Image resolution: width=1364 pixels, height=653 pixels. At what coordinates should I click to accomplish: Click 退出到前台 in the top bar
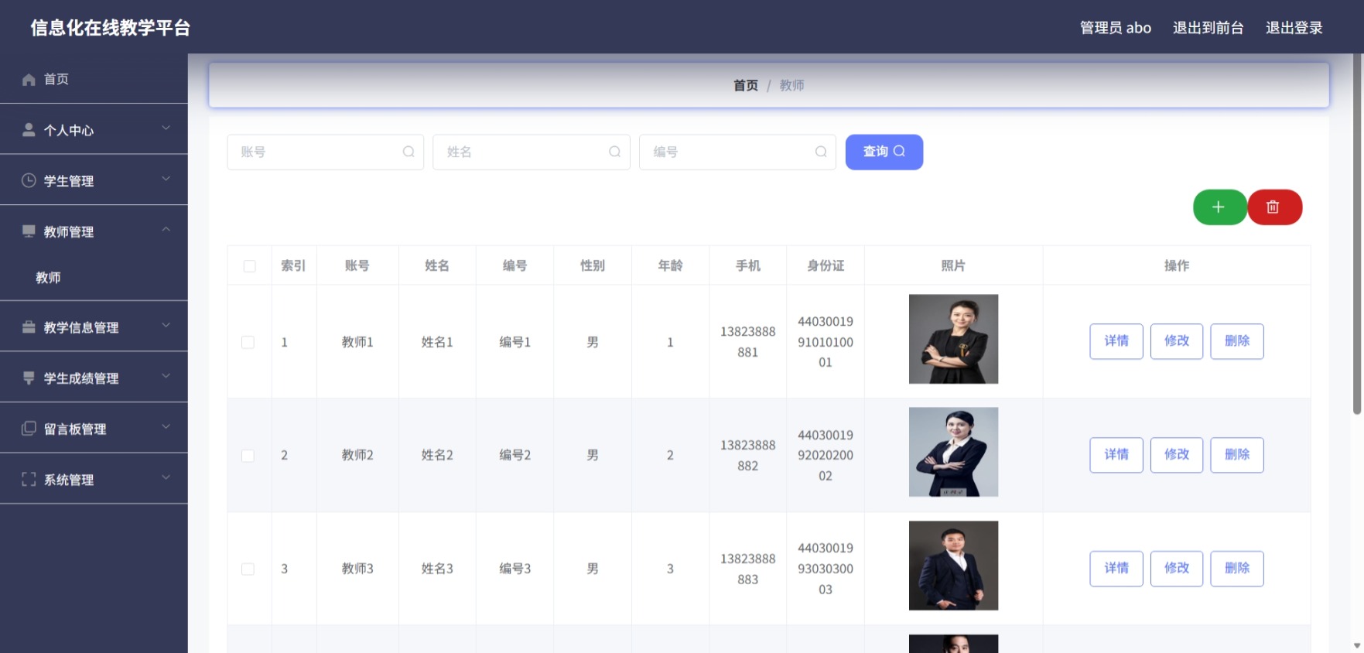[x=1208, y=28]
